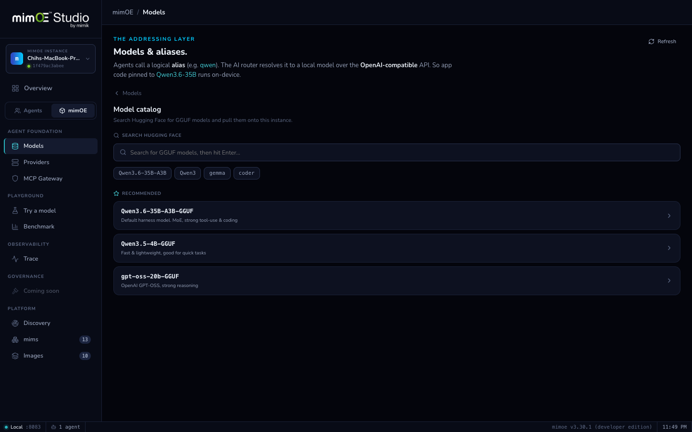Screen dimensions: 692x432
Task: Click the mims cubes icon
Action: [15, 339]
